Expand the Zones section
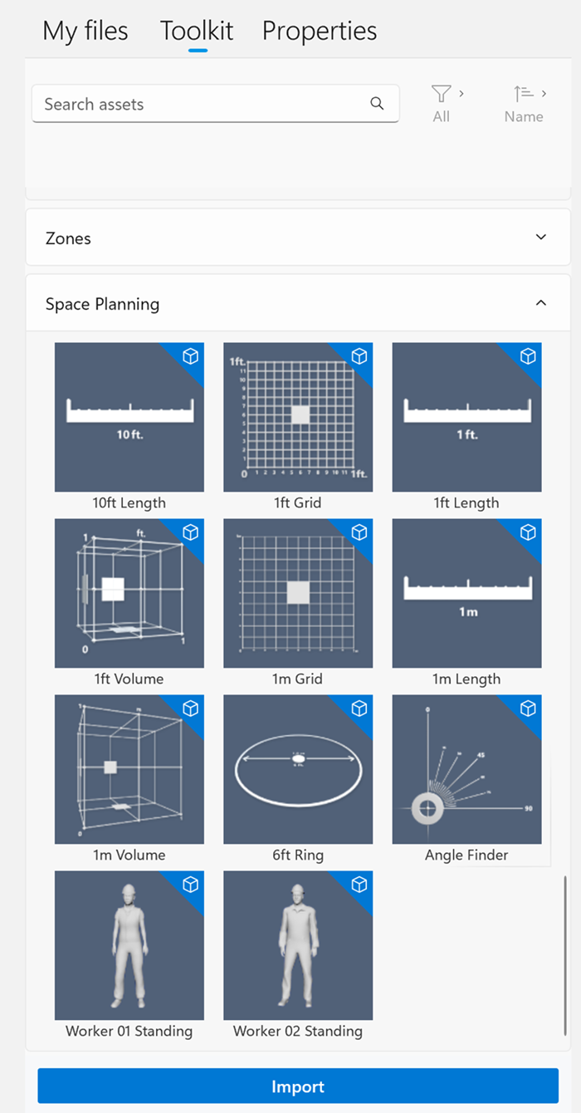Viewport: 581px width, 1113px height. [x=298, y=238]
